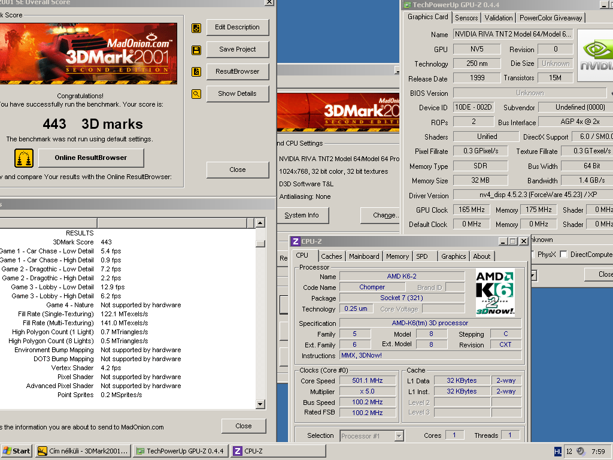The image size is (613, 460).
Task: Open the About tab in CPU-Z
Action: 482,256
